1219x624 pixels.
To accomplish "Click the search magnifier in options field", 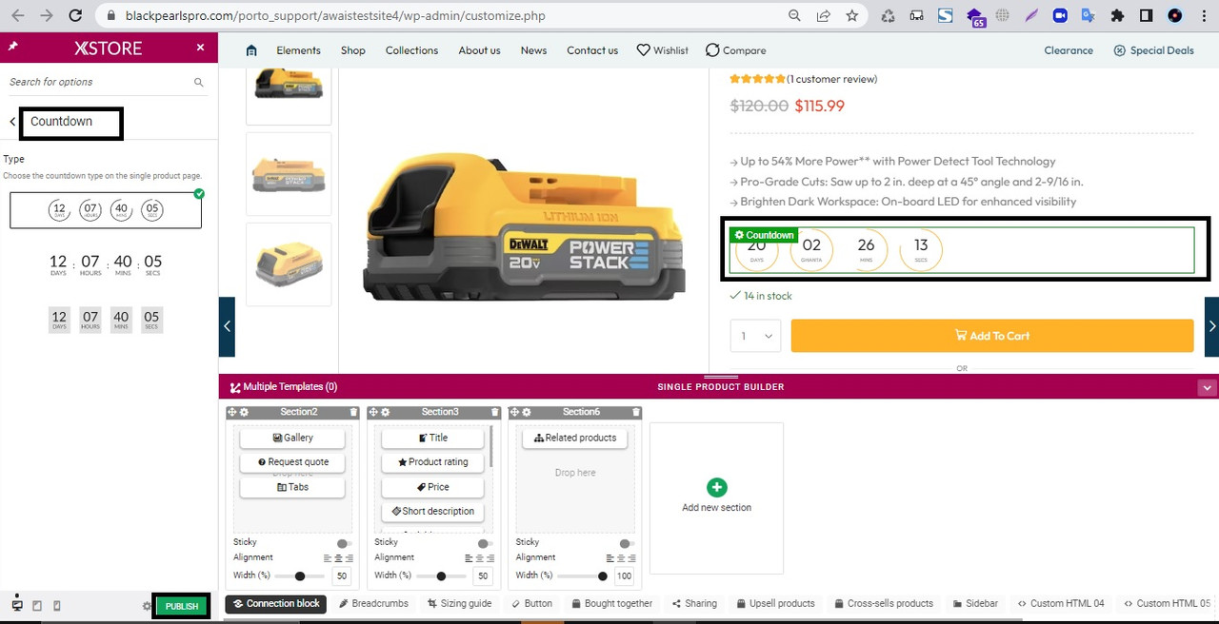I will (x=199, y=83).
